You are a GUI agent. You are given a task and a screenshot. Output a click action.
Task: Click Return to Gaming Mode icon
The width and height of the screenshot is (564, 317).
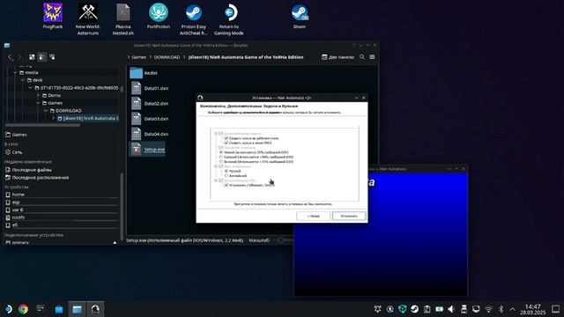pos(229,19)
